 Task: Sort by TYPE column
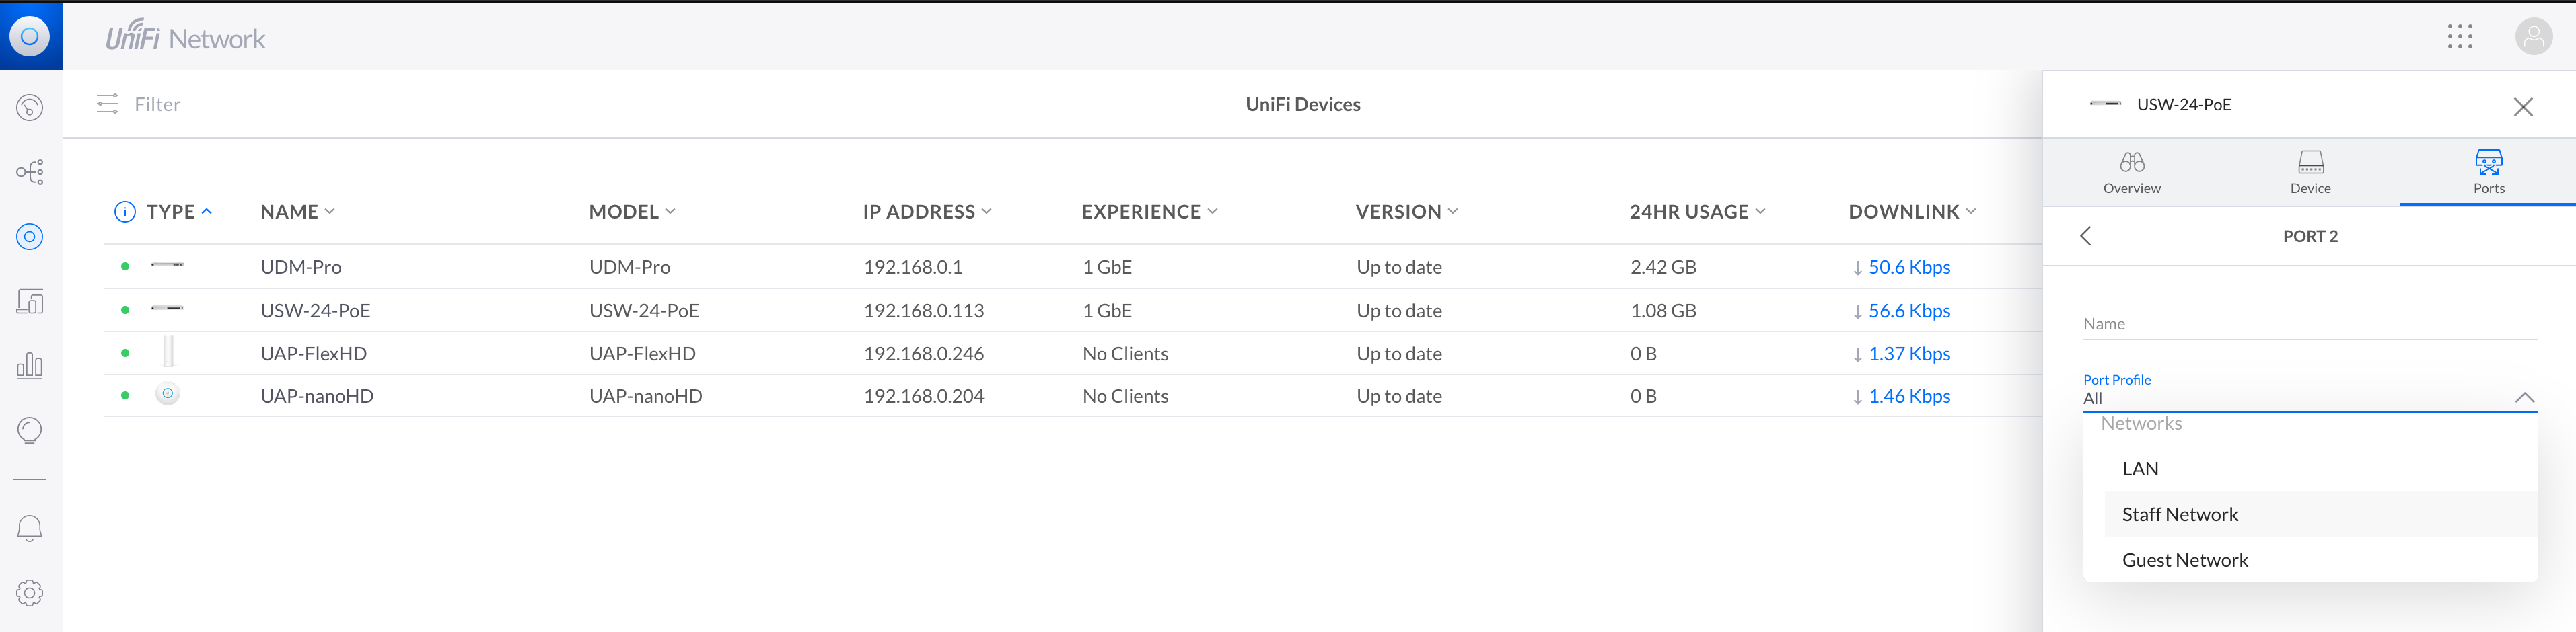(x=179, y=212)
